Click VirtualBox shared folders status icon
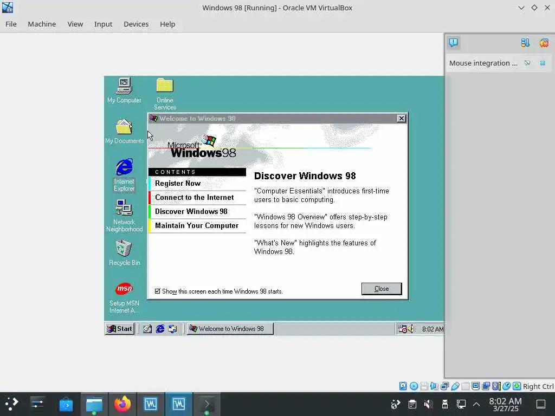 (x=465, y=386)
